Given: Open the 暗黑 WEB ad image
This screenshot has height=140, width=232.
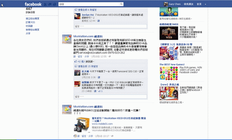Looking at the screenshot, I should pos(169,33).
